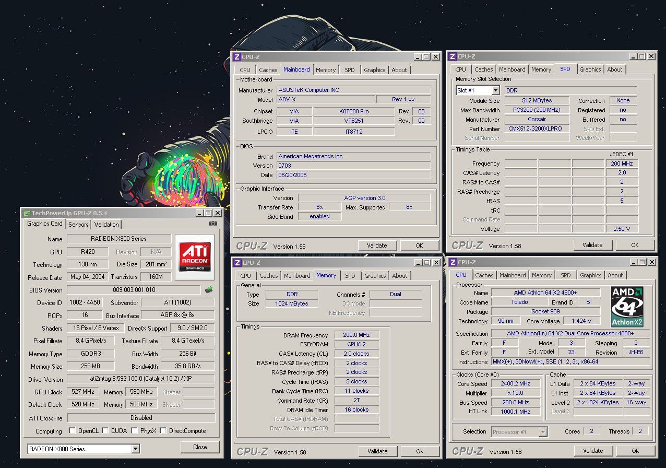Screen dimensions: 666x468
Task: Click OK in the CPU window
Action: pos(635,451)
